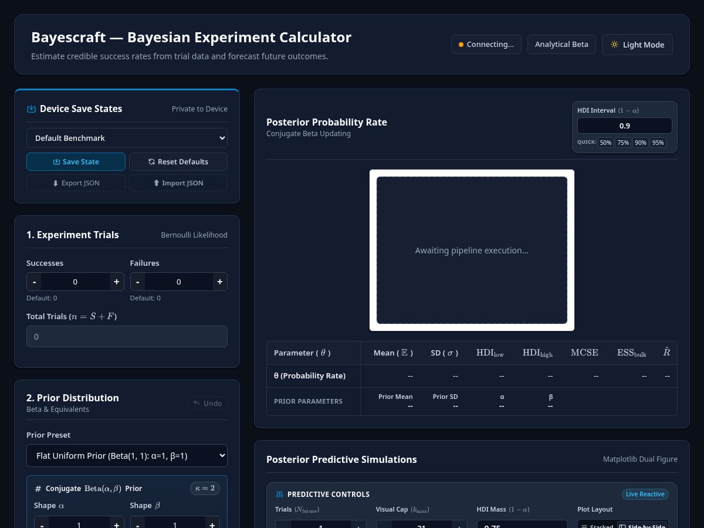Click Reset Defaults
The width and height of the screenshot is (704, 528).
click(x=178, y=162)
